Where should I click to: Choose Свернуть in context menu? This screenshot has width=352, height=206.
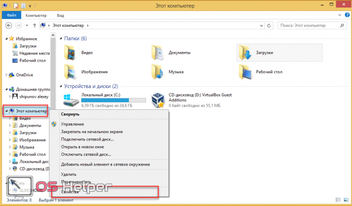click(x=110, y=114)
